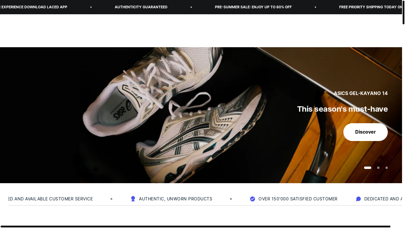Click the checkmark icon beside Satisfied Customer
This screenshot has height=228, width=405.
253,199
